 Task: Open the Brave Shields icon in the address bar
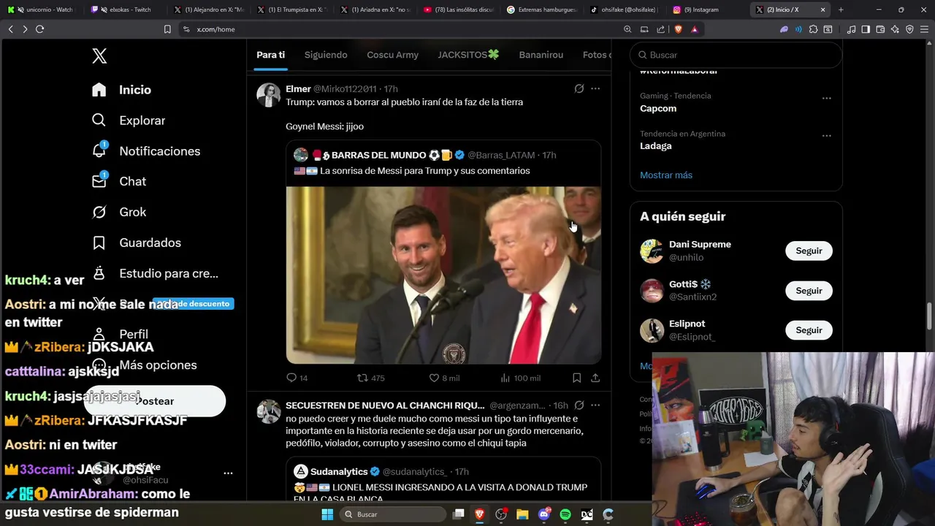(x=678, y=29)
